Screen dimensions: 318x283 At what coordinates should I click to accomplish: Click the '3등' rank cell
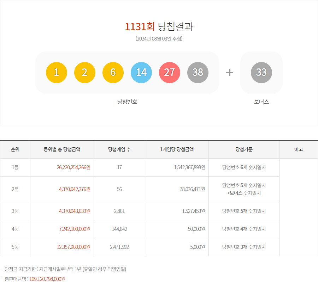pyautogui.click(x=15, y=211)
